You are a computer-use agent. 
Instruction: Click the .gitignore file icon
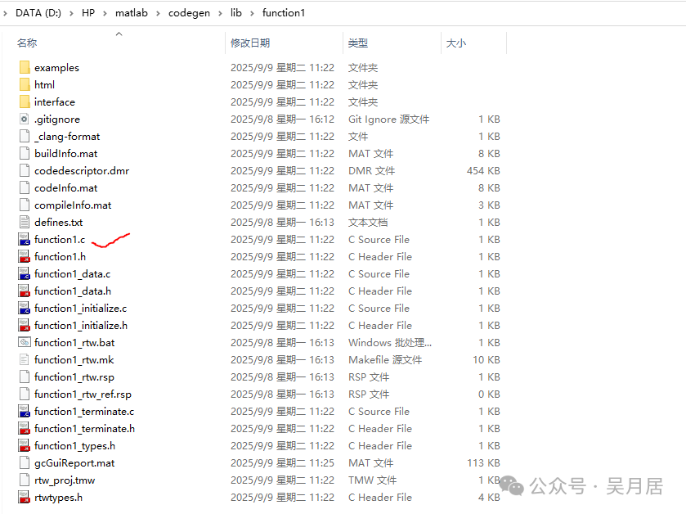25,119
